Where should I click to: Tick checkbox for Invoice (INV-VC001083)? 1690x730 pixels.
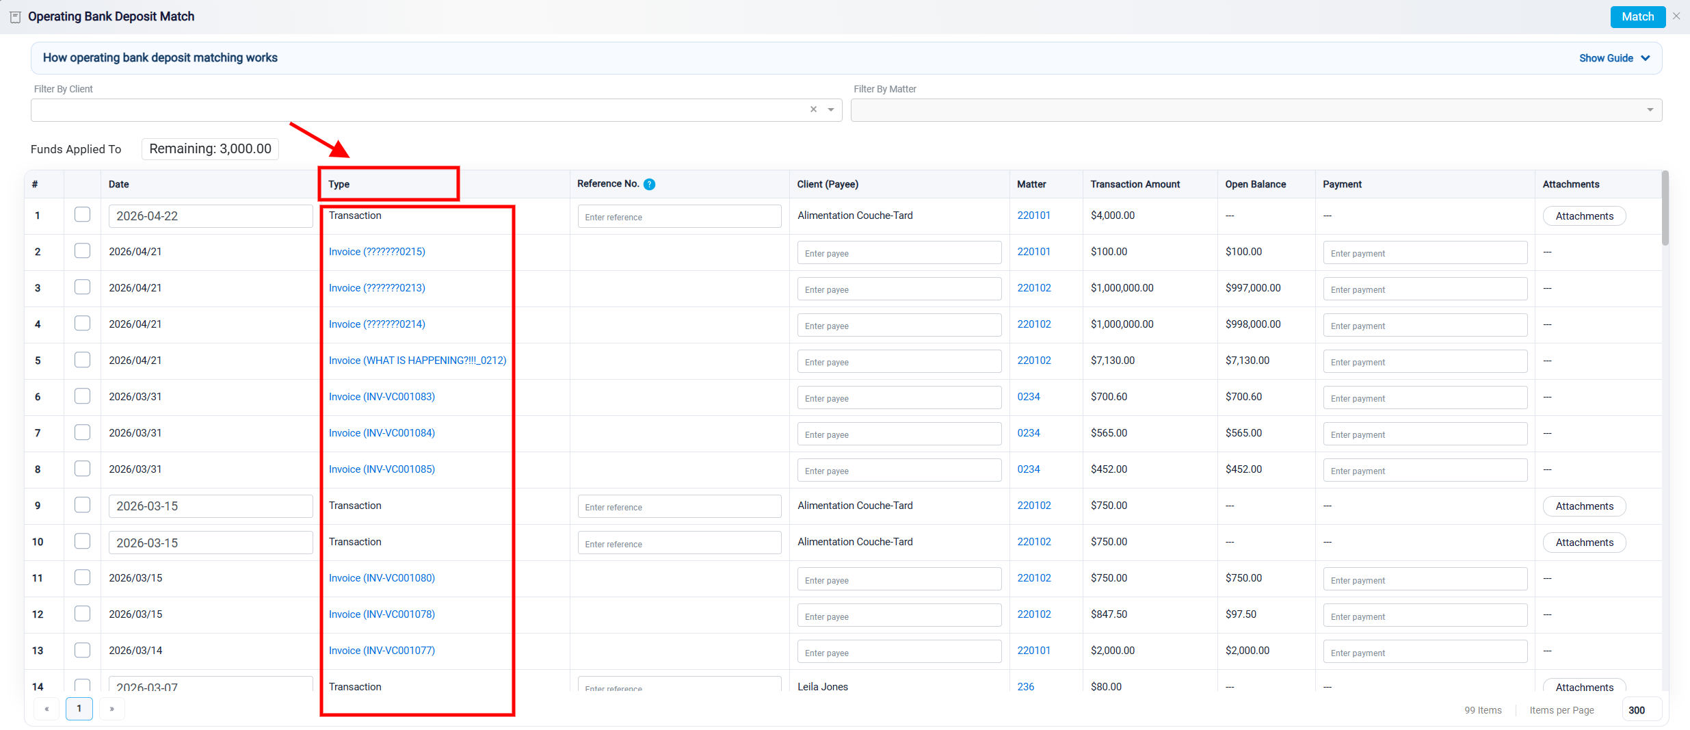click(82, 396)
